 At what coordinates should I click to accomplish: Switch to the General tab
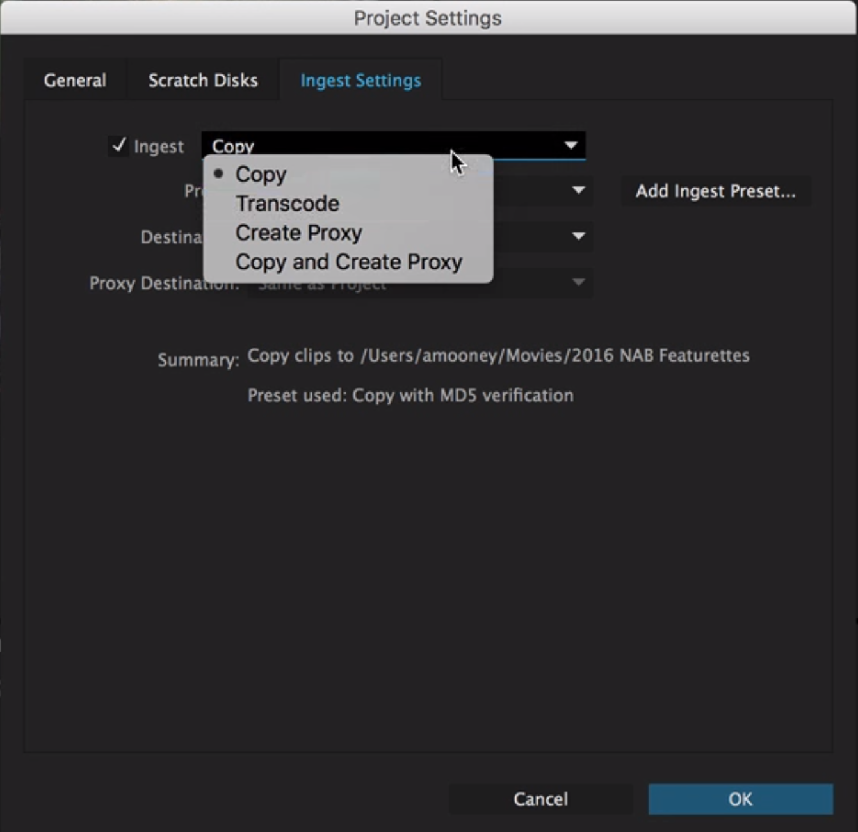(x=75, y=80)
